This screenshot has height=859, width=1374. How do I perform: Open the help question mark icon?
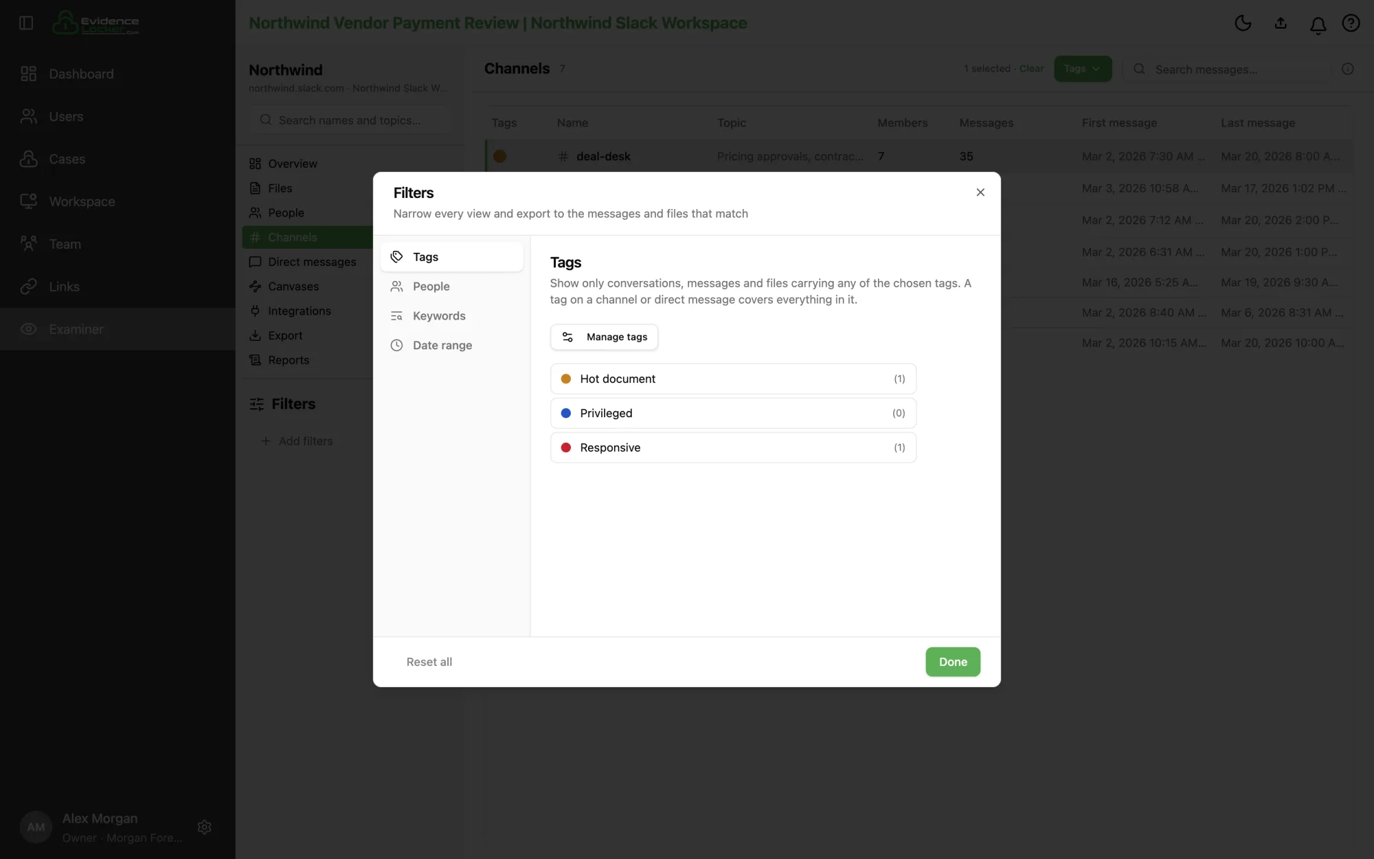pos(1351,23)
